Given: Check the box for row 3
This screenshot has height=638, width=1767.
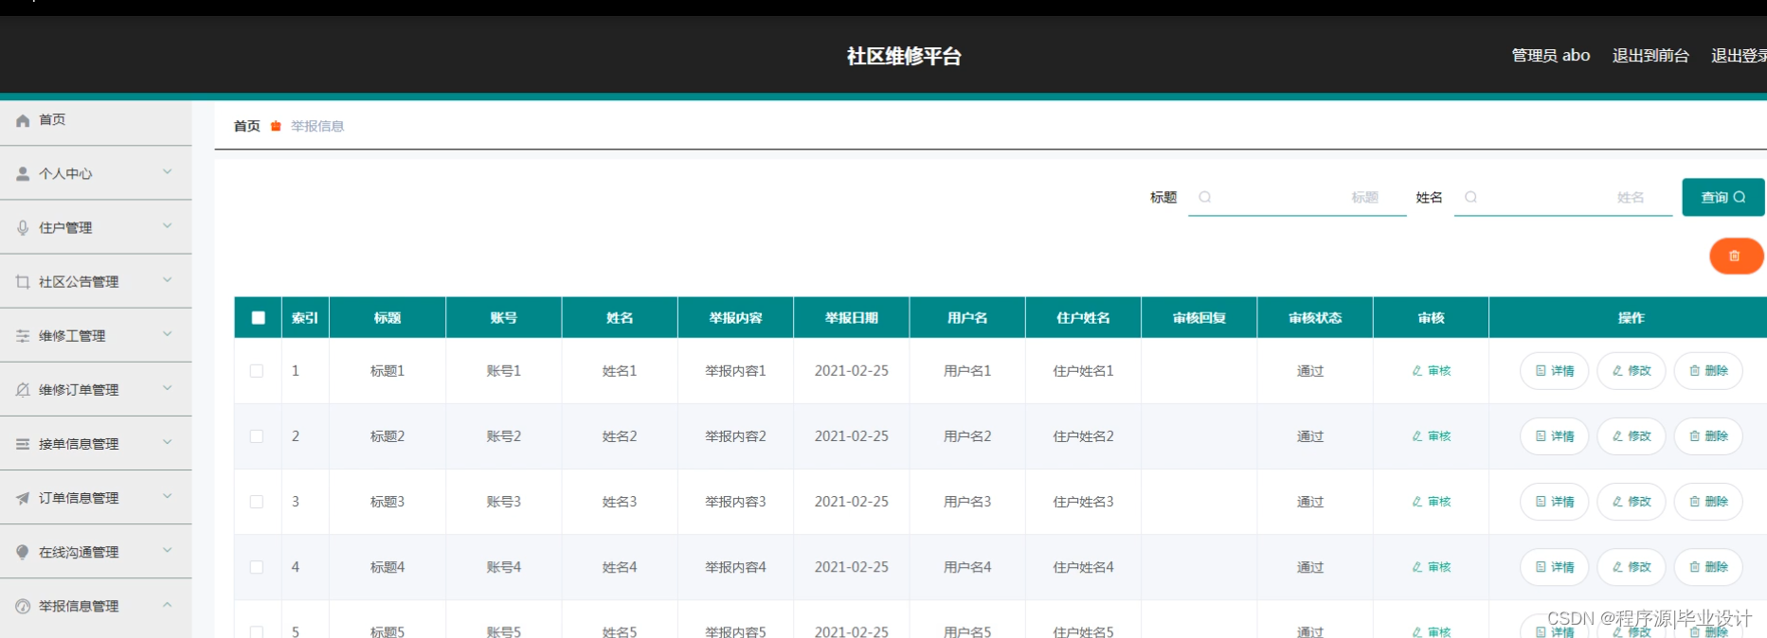Looking at the screenshot, I should click(x=257, y=502).
